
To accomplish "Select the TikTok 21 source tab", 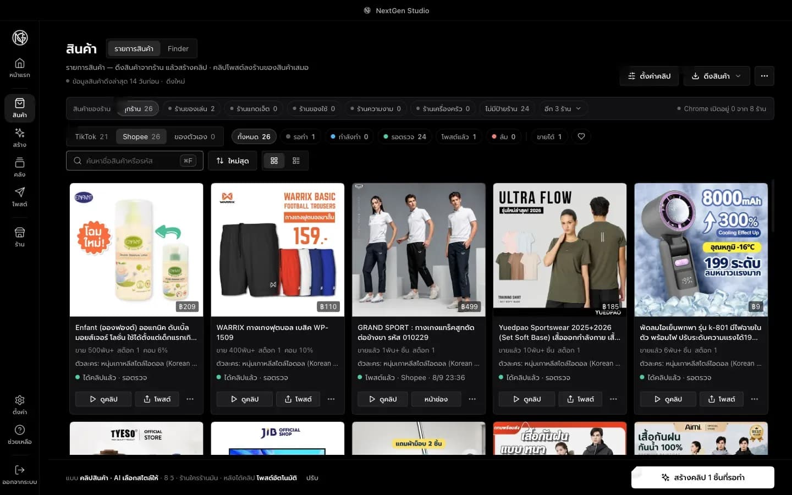I will coord(91,136).
